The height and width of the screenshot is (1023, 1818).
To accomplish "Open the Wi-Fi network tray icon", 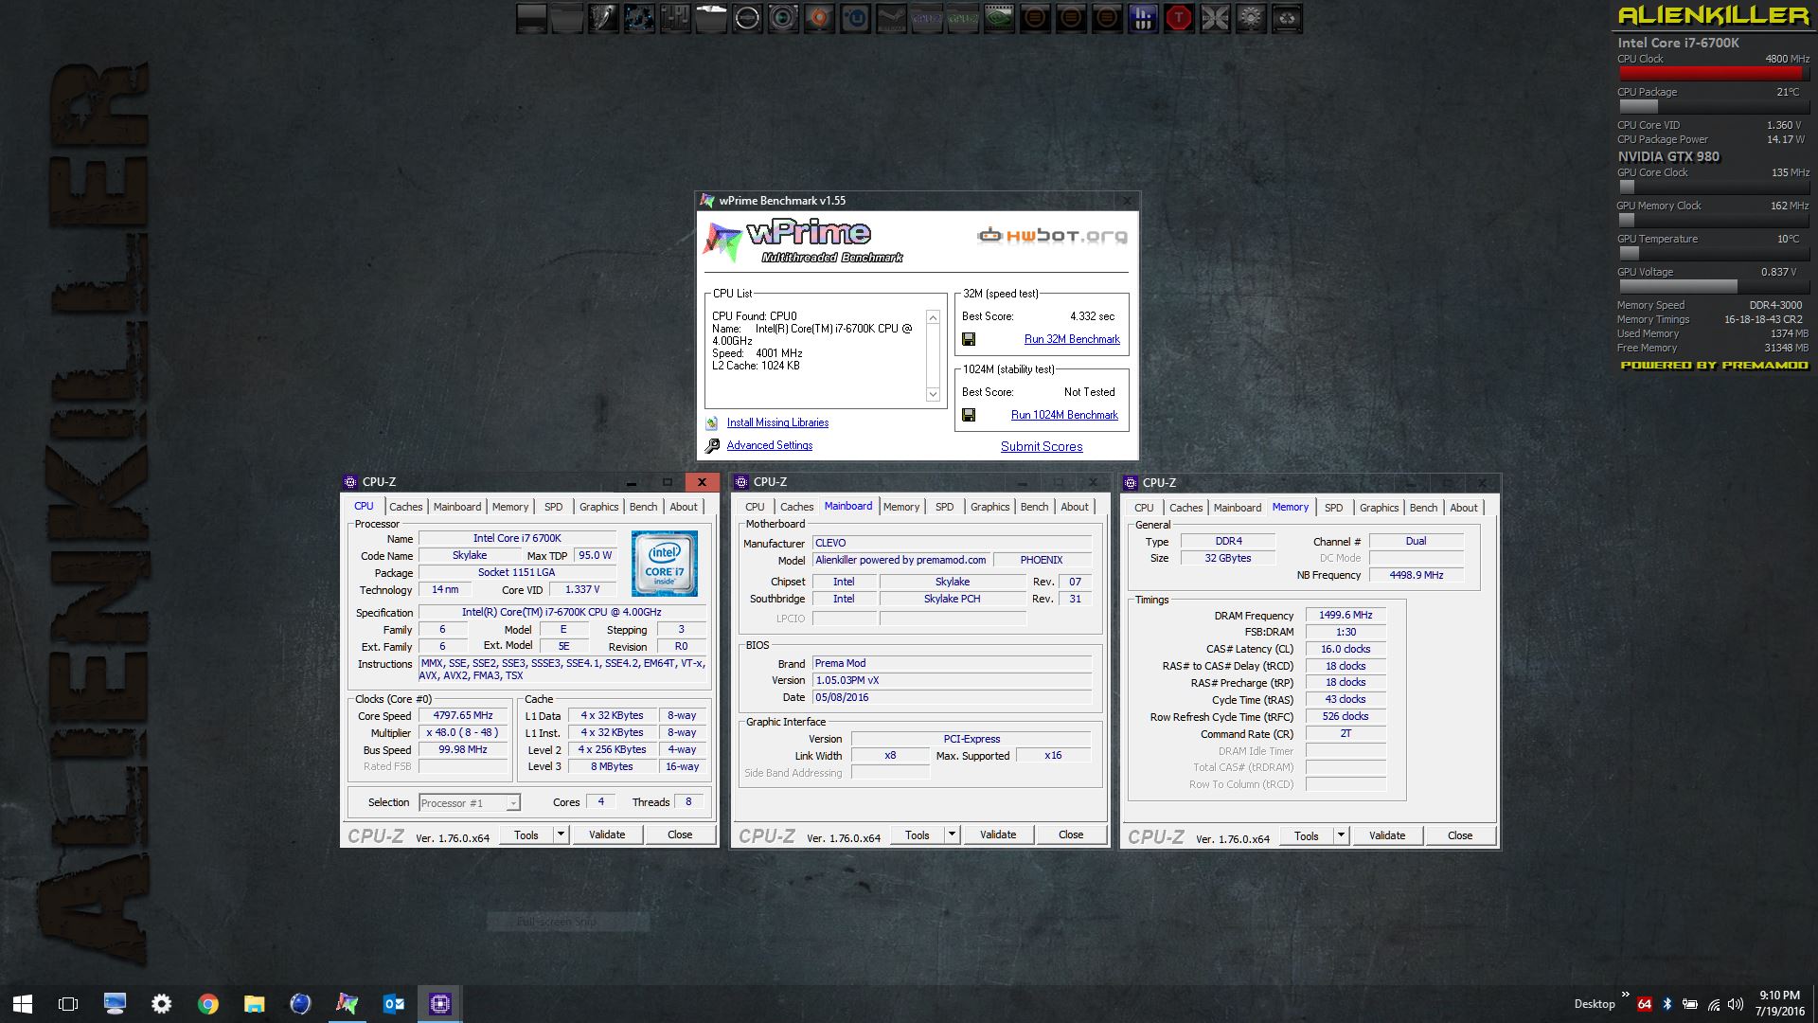I will [1714, 1004].
